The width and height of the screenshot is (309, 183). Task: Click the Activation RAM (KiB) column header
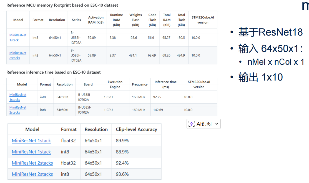pos(96,20)
